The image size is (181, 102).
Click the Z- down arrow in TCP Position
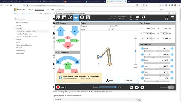75,31
